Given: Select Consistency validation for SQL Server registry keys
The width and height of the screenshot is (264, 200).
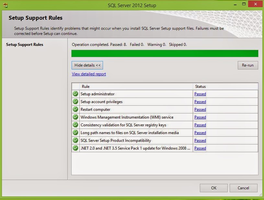Looking at the screenshot, I should tap(123, 125).
